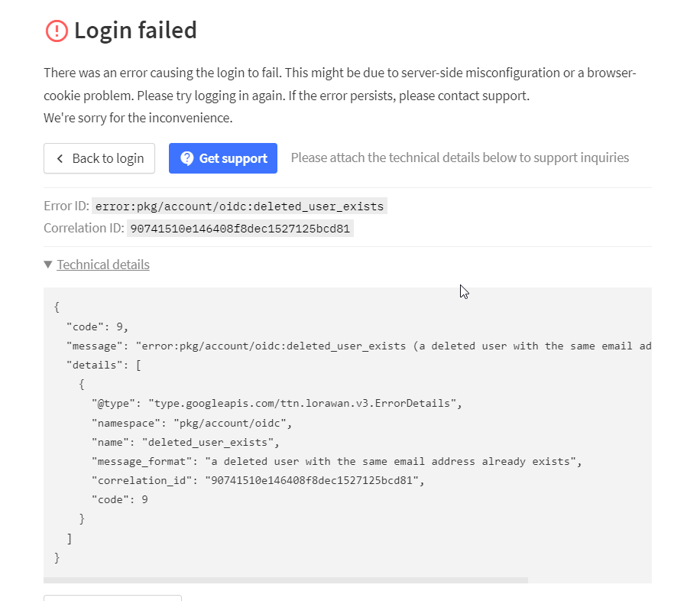Open the Technical details link
This screenshot has height=601, width=674.
103,265
